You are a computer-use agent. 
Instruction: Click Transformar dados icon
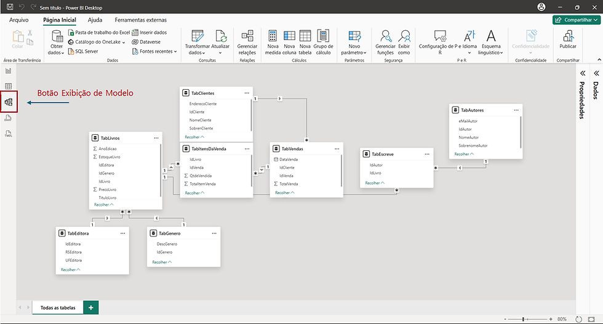(198, 36)
